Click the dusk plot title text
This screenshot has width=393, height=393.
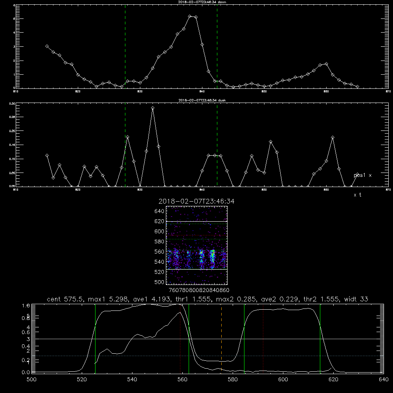202,100
